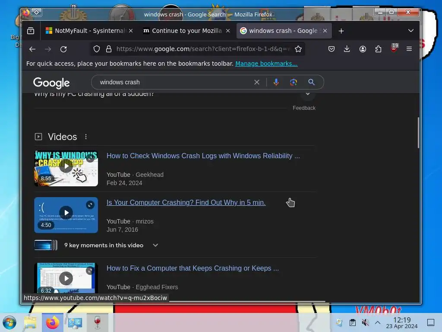Viewport: 442px width, 332px height.
Task: Open wine glass application in taskbar
Action: [98, 322]
